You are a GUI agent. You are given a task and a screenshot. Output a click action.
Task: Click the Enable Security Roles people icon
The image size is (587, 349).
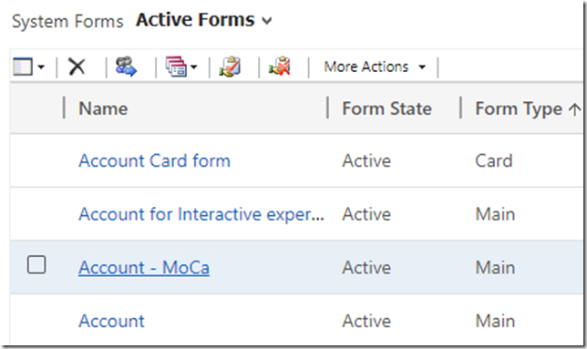tap(126, 67)
